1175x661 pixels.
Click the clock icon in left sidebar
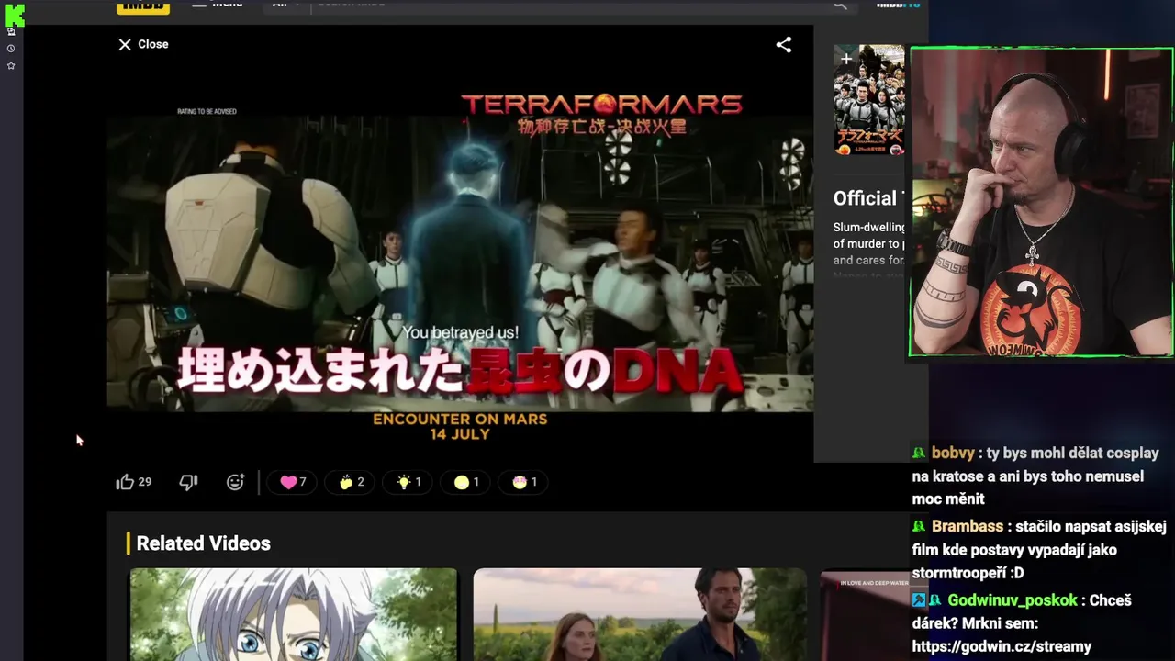coord(11,49)
